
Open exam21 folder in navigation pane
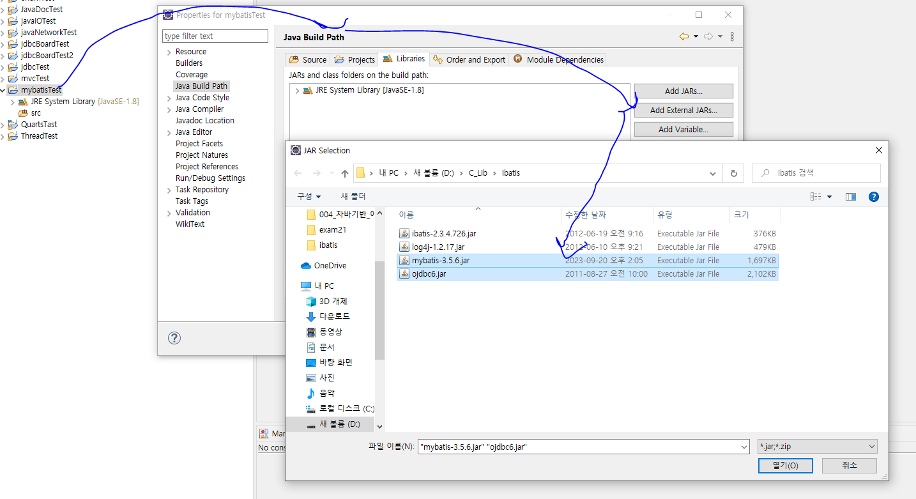[332, 230]
